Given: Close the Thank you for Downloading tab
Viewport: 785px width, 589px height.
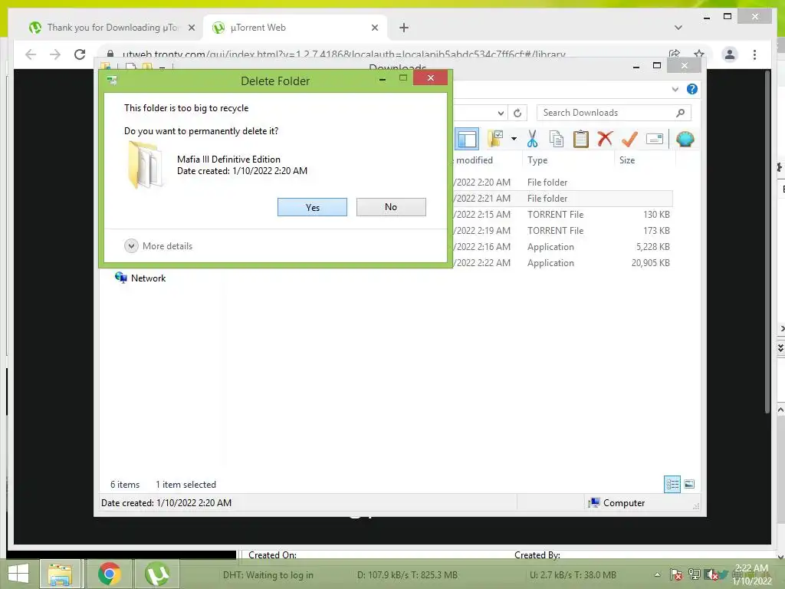Looking at the screenshot, I should (x=191, y=28).
